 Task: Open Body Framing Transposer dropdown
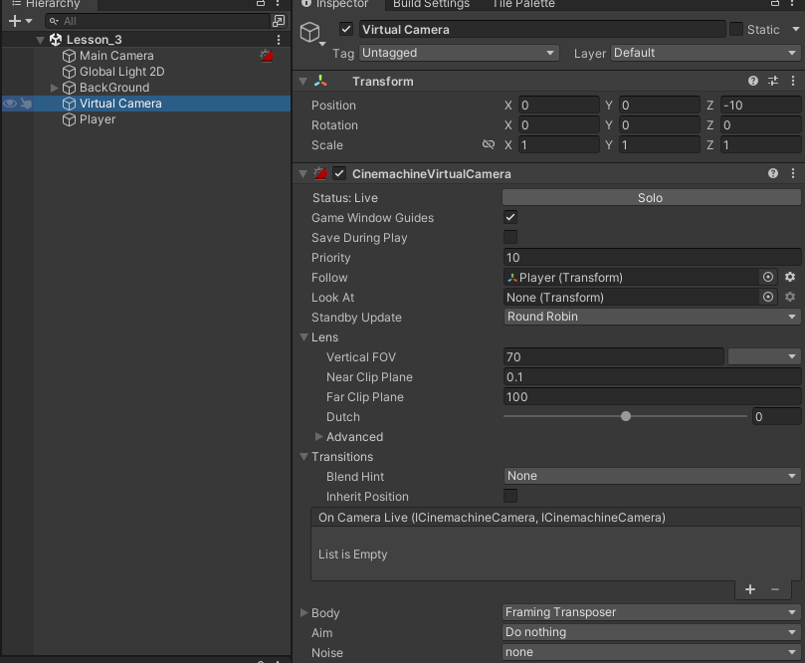[x=651, y=612]
